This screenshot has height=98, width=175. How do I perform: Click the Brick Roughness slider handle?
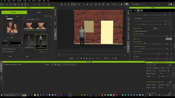click(157, 44)
